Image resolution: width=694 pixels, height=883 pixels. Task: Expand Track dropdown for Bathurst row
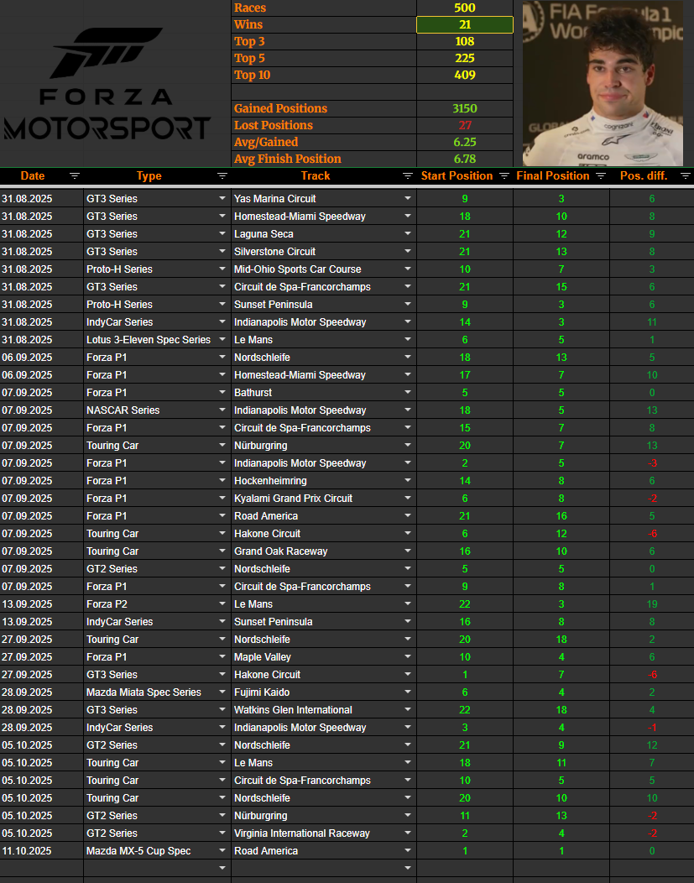(408, 393)
